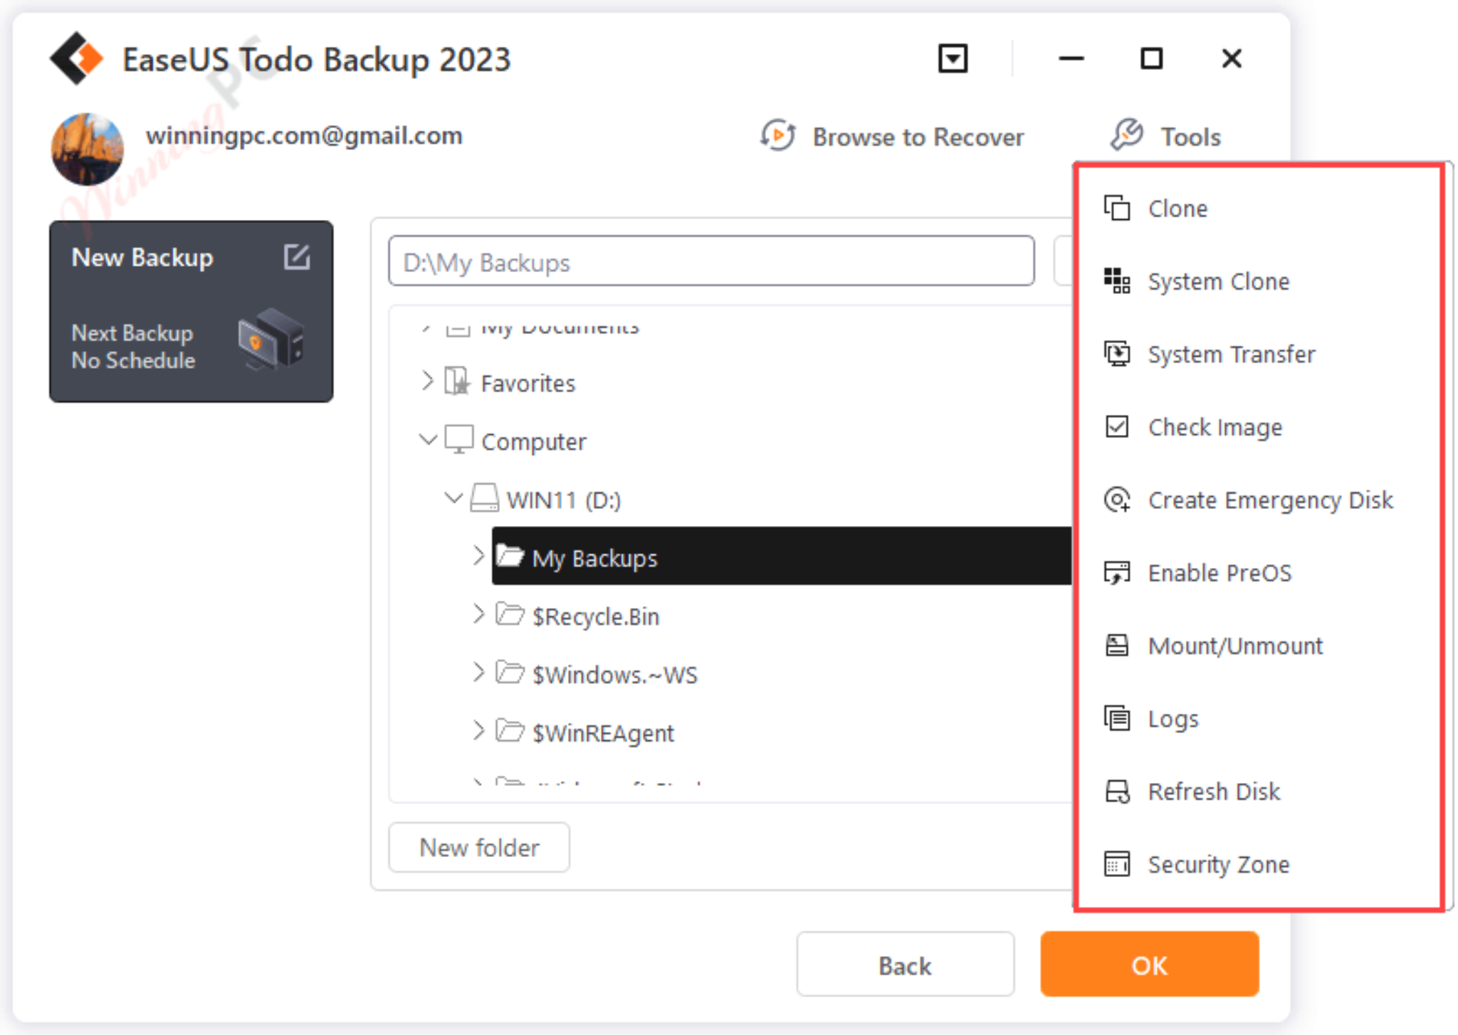Click the Next Backup No Schedule text
The width and height of the screenshot is (1458, 1035).
click(x=133, y=347)
